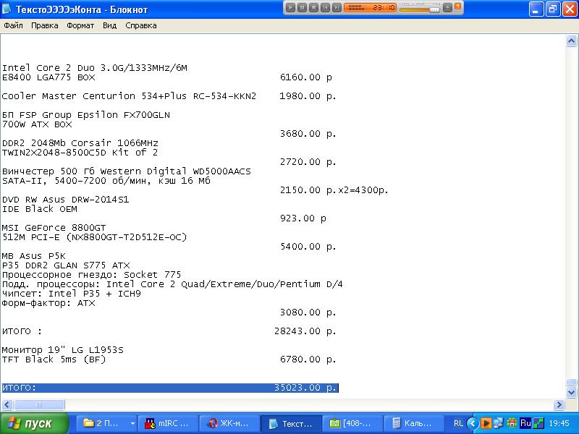Image resolution: width=579 pixels, height=434 pixels.
Task: Open the Файл menu
Action: click(x=13, y=25)
